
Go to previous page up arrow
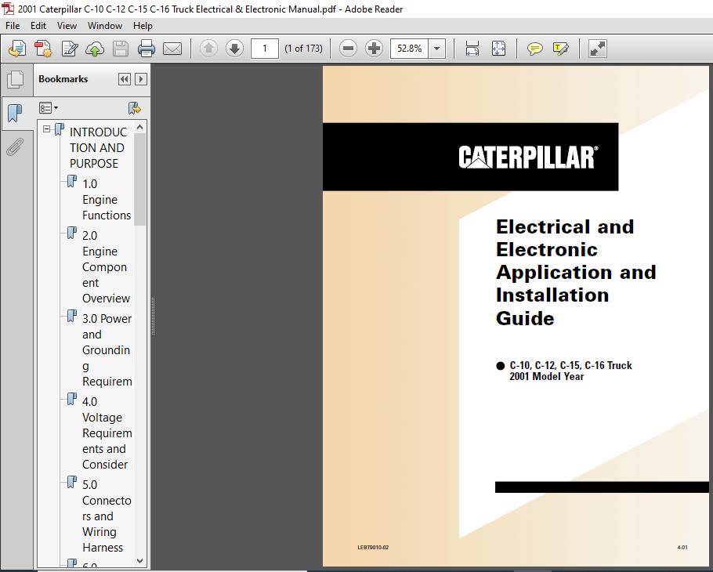coord(208,49)
